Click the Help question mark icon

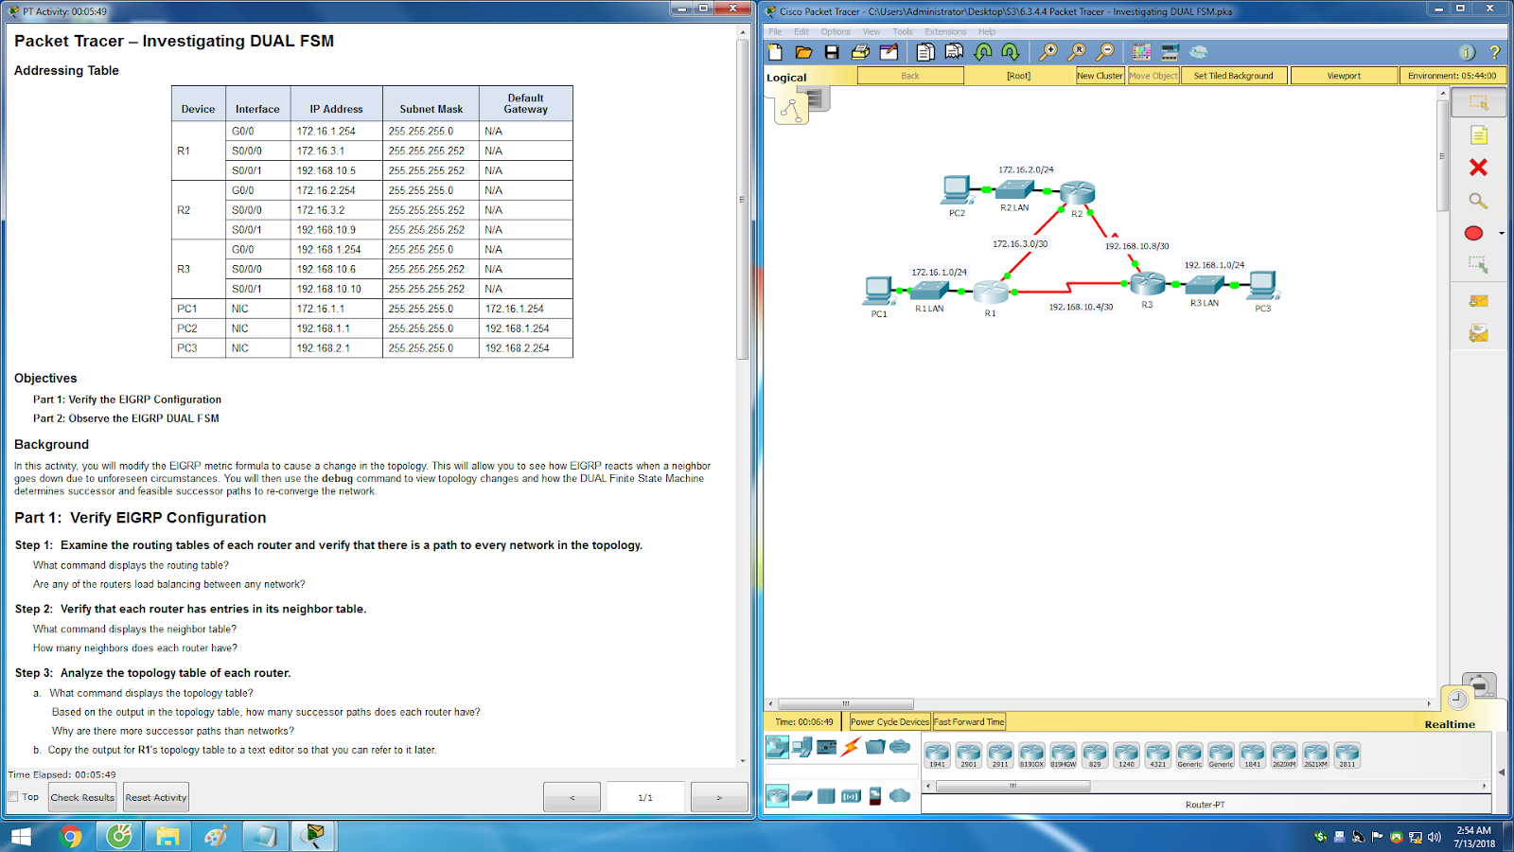1495,52
